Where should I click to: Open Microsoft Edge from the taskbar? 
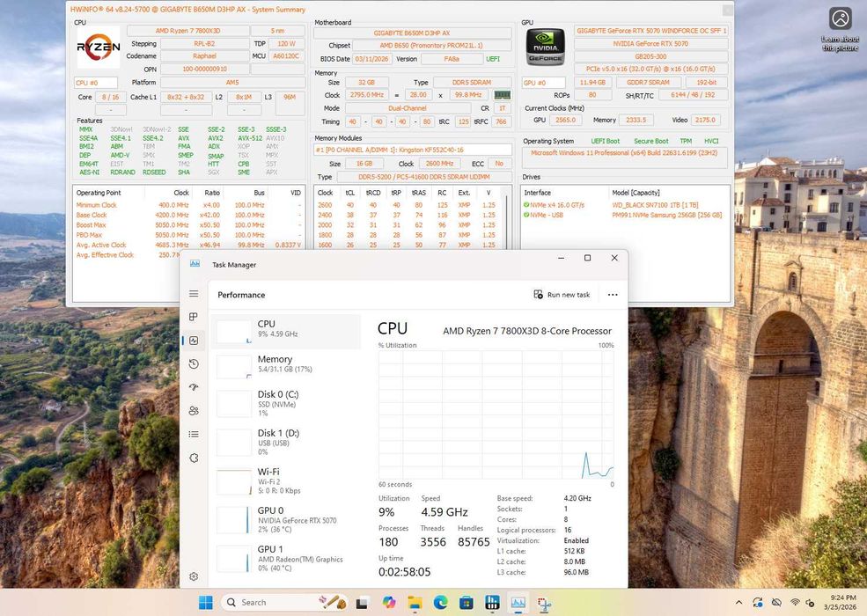(x=441, y=603)
